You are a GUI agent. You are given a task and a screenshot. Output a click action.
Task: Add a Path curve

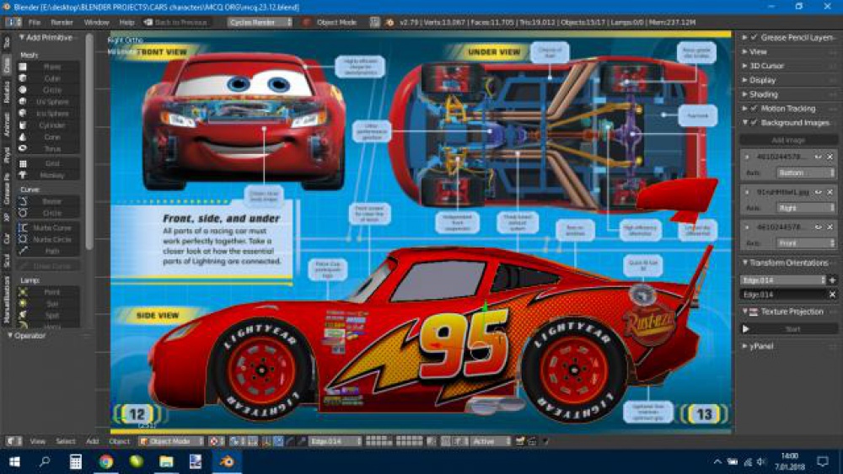(50, 251)
